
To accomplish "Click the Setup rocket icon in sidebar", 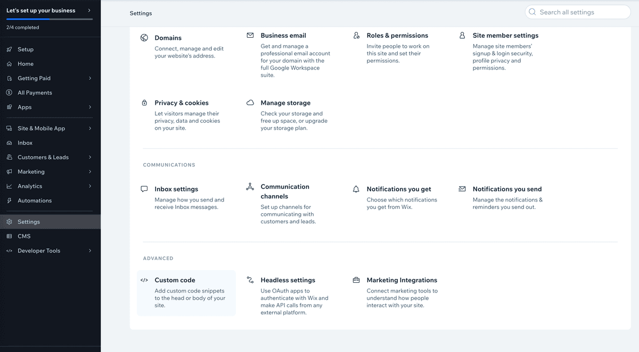I will click(x=9, y=49).
